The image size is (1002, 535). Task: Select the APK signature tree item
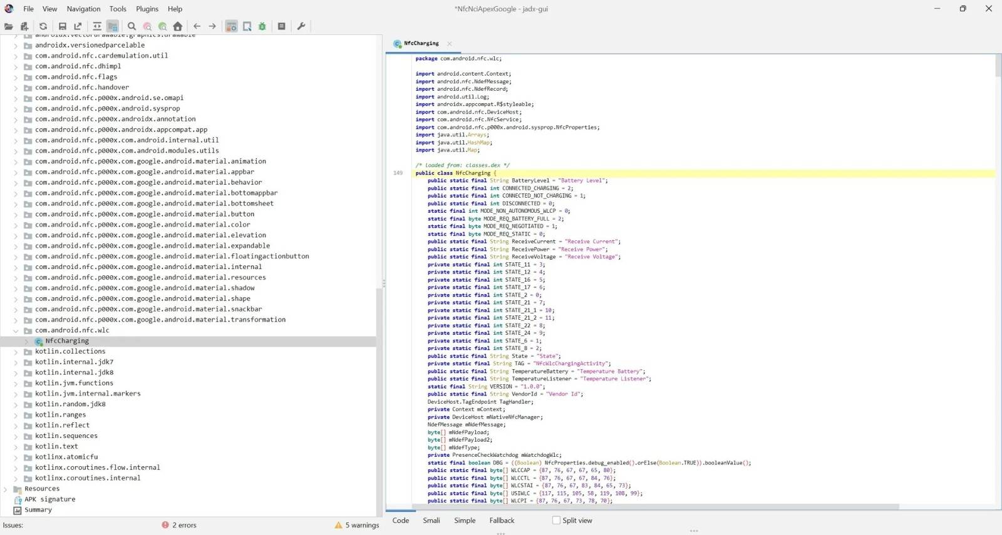tap(50, 499)
